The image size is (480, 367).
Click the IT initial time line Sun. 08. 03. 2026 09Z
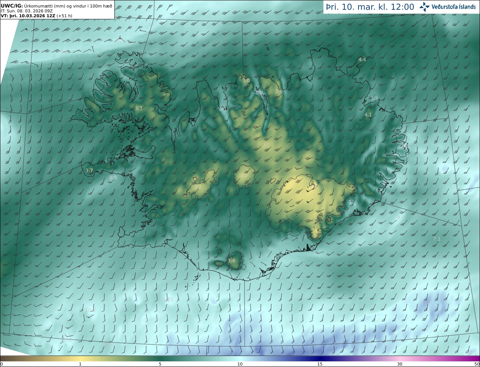(x=27, y=11)
